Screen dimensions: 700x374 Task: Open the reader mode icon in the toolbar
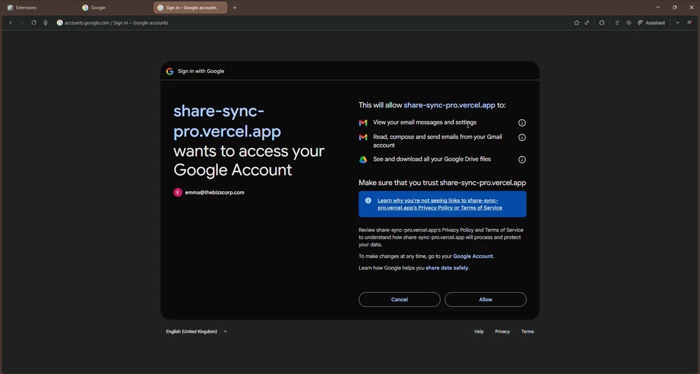[x=617, y=22]
